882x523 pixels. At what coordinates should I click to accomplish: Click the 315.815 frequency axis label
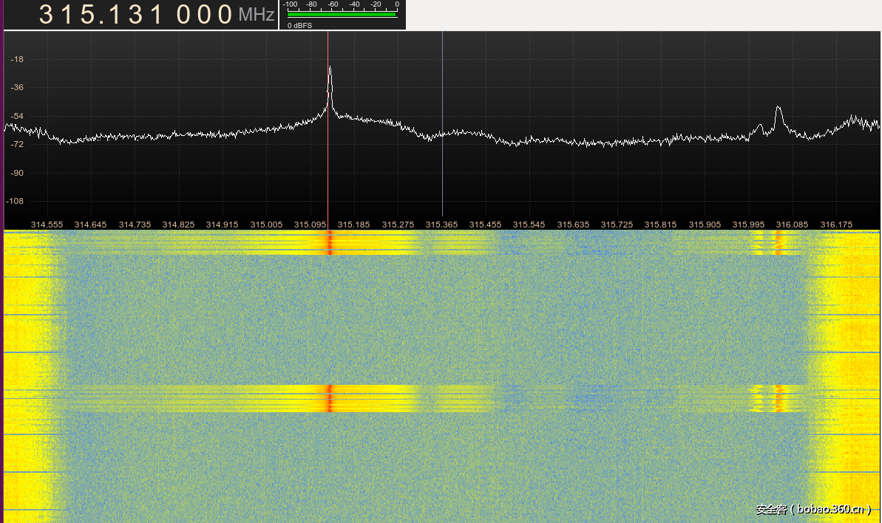[660, 224]
